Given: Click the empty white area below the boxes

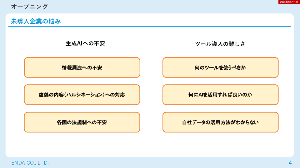Looking at the screenshot, I should pos(149,145).
